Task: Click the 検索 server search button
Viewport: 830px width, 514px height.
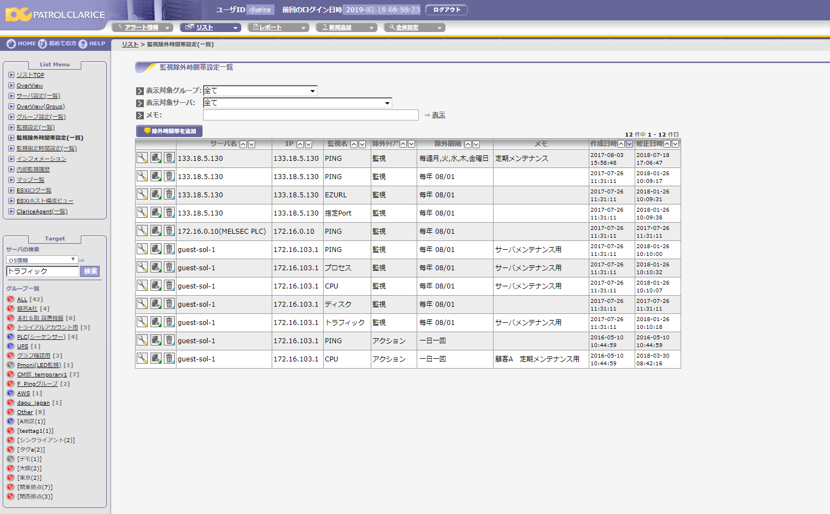Action: (x=90, y=271)
